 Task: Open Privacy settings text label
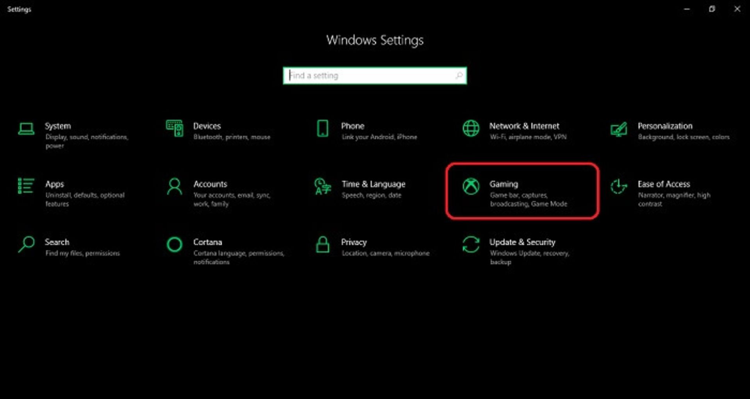[354, 242]
